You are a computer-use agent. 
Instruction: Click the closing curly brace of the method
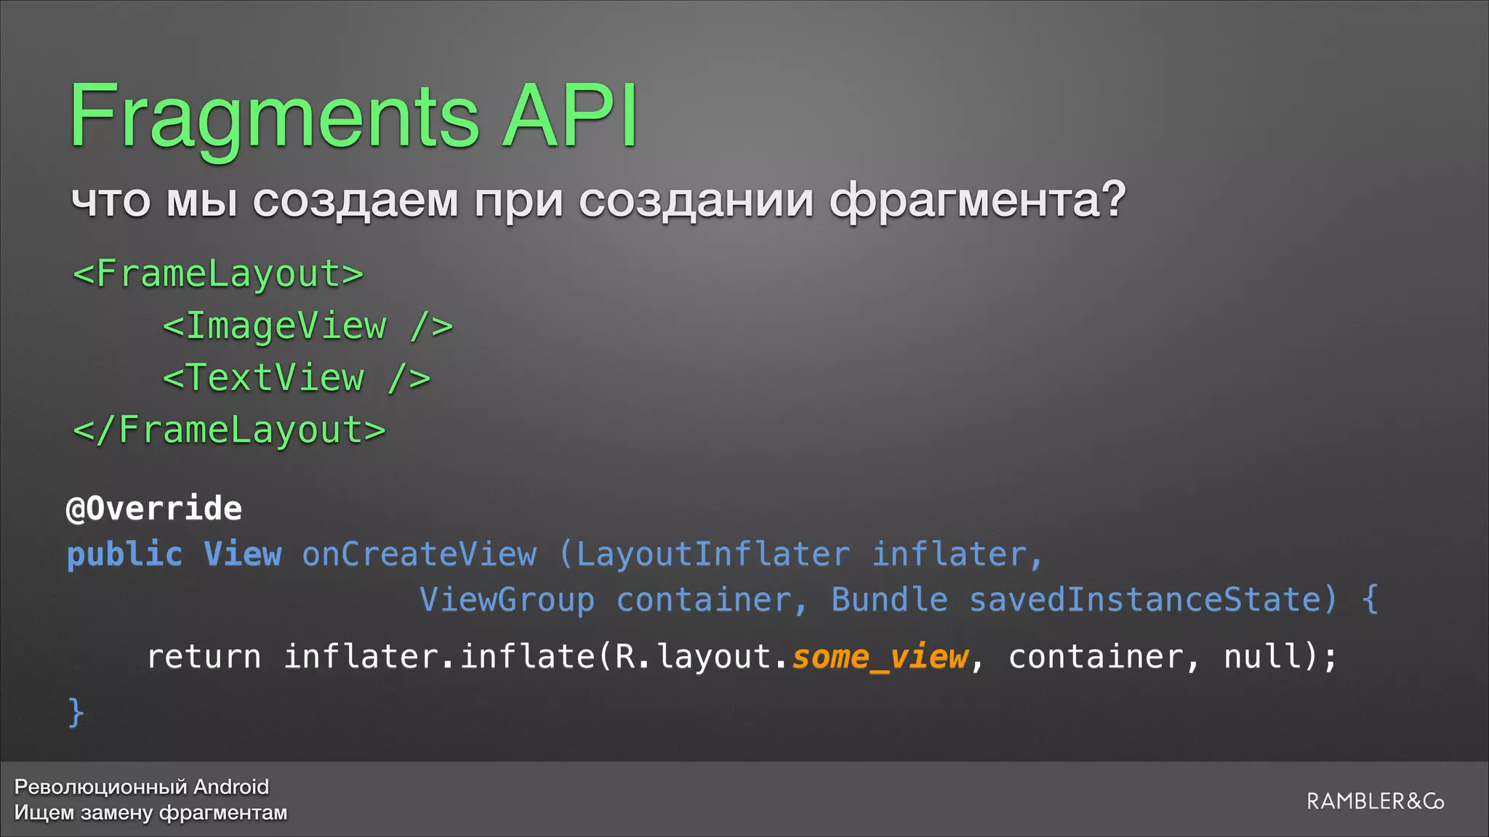[76, 712]
